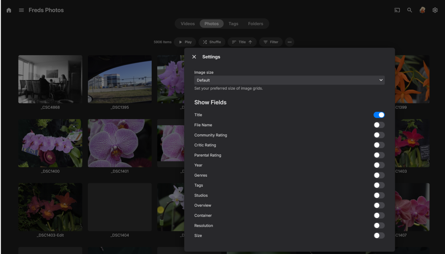
Task: Enable the File Name toggle
Action: tap(379, 125)
